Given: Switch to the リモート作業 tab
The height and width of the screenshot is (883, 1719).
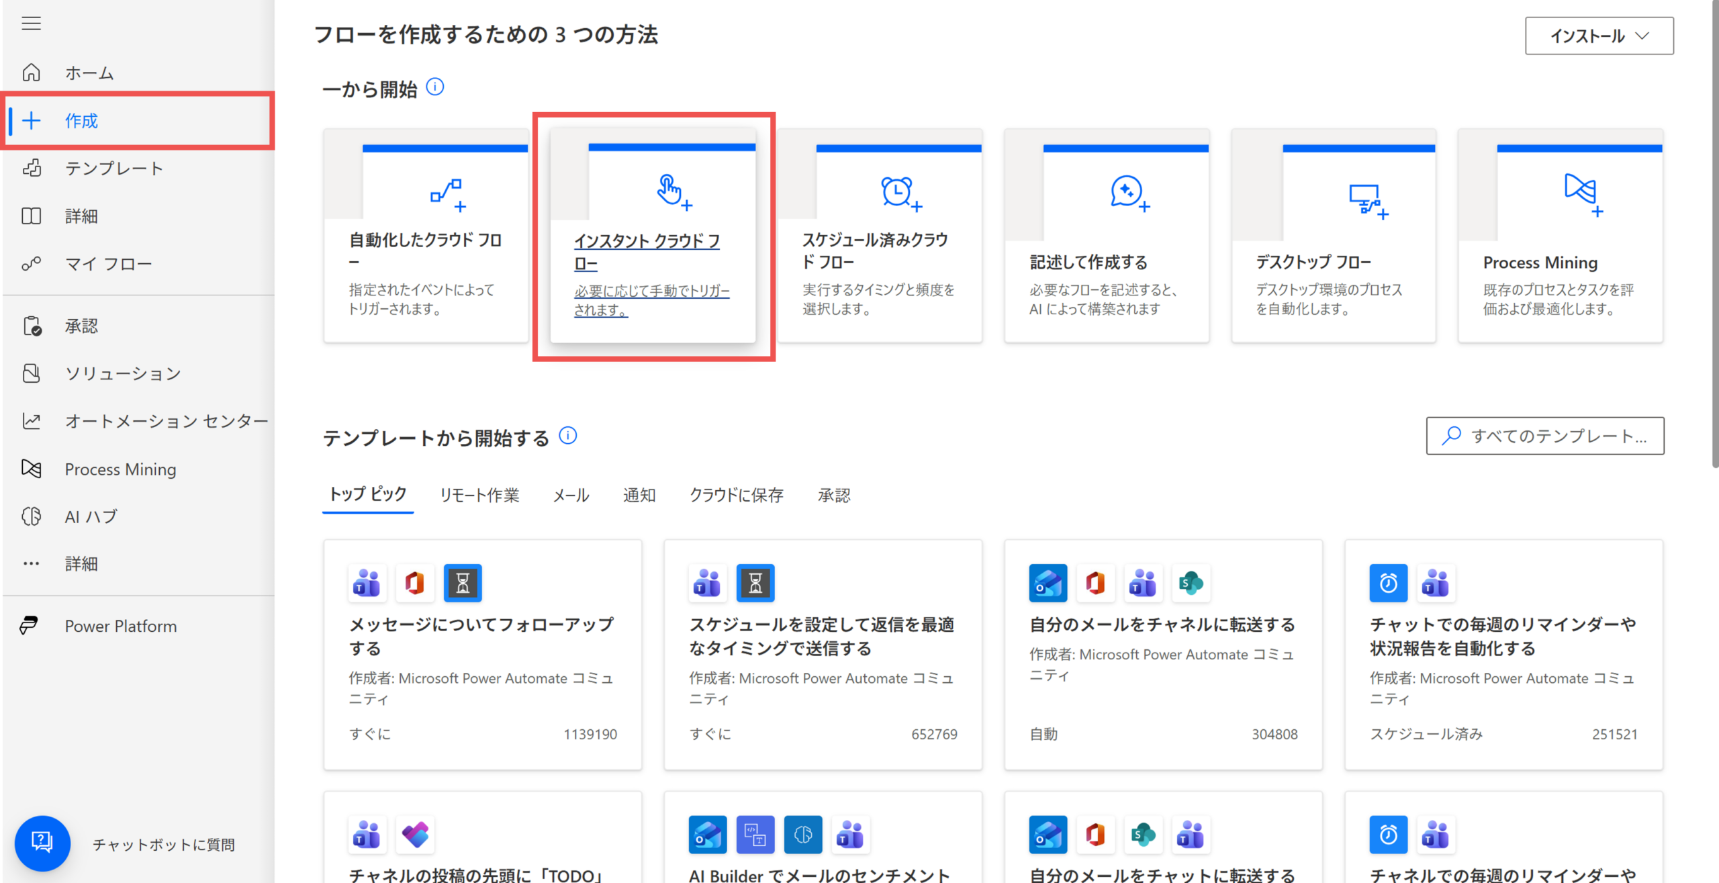Looking at the screenshot, I should point(479,496).
